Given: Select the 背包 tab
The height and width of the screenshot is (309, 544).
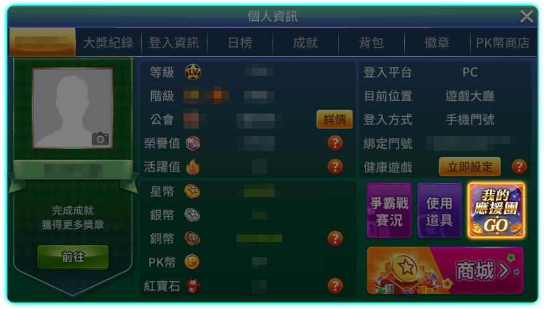Looking at the screenshot, I should (x=371, y=43).
